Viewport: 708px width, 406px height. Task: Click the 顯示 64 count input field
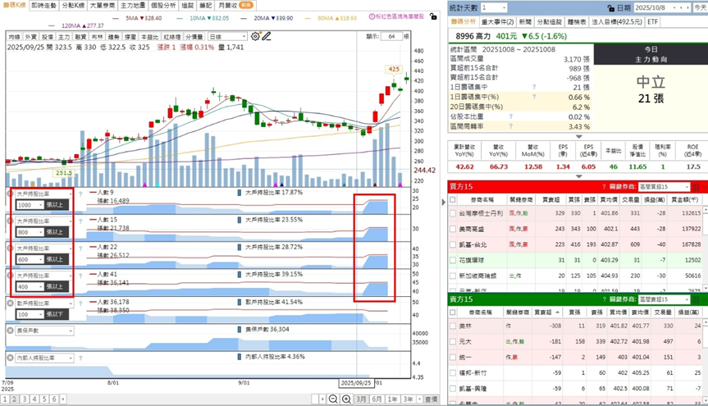[x=391, y=37]
